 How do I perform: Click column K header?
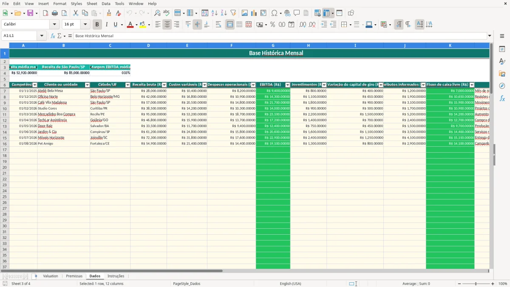tap(450, 45)
